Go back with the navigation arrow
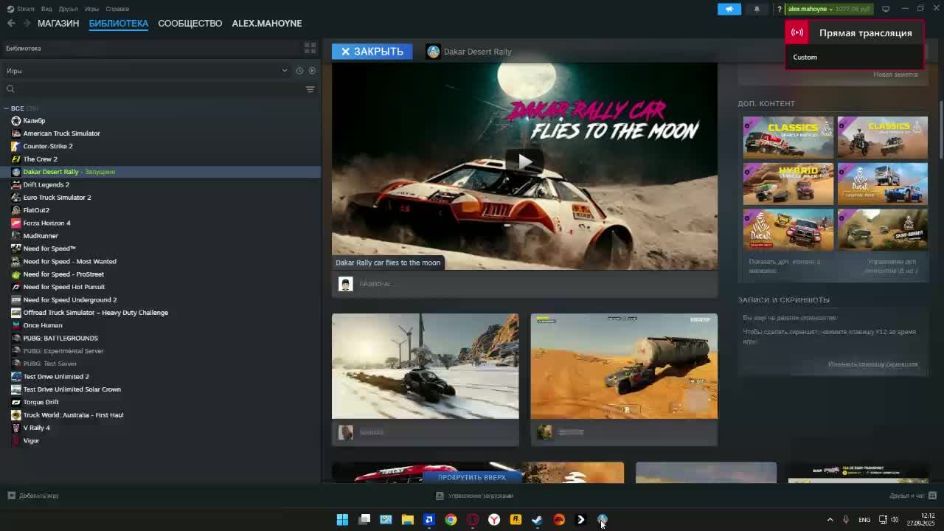The width and height of the screenshot is (944, 531). click(x=11, y=23)
